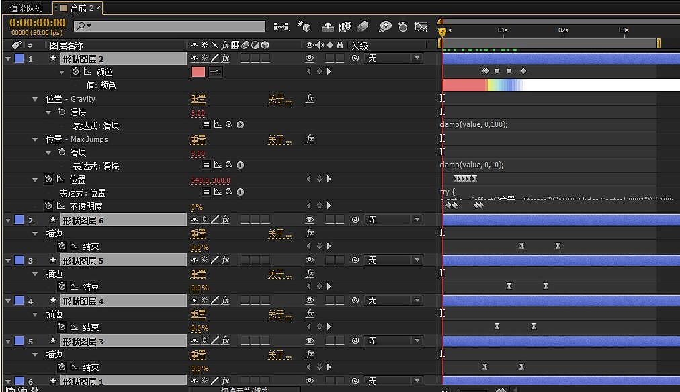Hide 形状图层 3 with the eye toggle
Viewport: 680px width, 392px height.
(310, 341)
